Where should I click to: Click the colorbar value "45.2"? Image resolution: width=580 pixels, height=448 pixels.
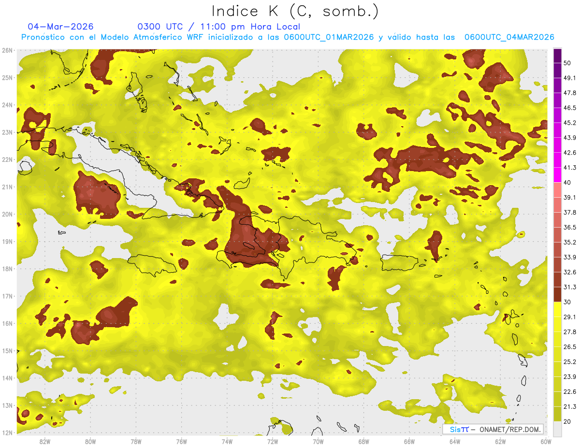[569, 123]
